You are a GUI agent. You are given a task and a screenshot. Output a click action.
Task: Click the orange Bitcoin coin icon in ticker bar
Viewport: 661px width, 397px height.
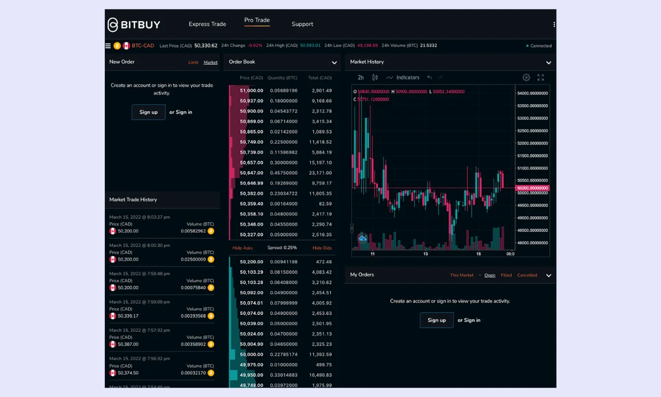[x=117, y=45]
